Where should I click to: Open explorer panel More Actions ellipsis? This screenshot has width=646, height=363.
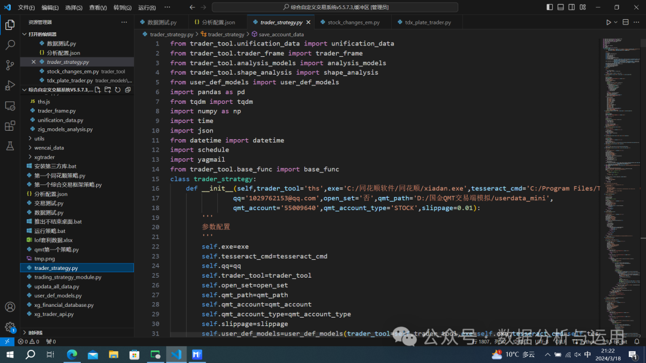click(124, 22)
